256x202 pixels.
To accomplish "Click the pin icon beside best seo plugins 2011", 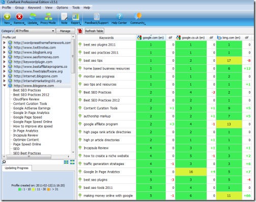I will 80,45.
